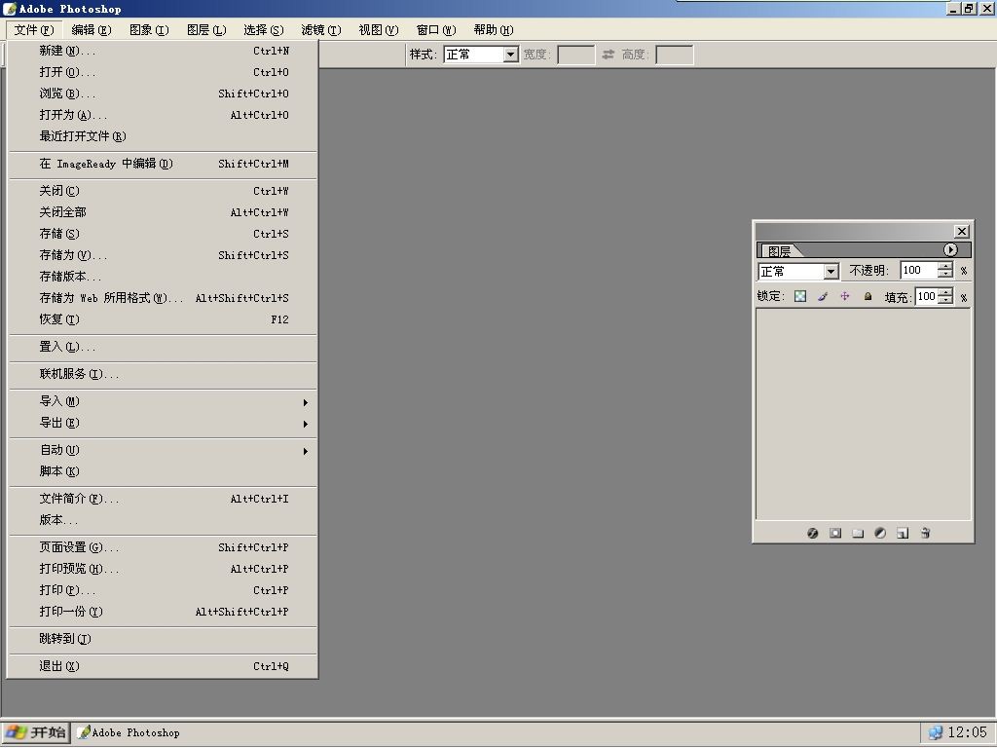Click the create new layer icon
This screenshot has width=997, height=748.
(x=903, y=533)
